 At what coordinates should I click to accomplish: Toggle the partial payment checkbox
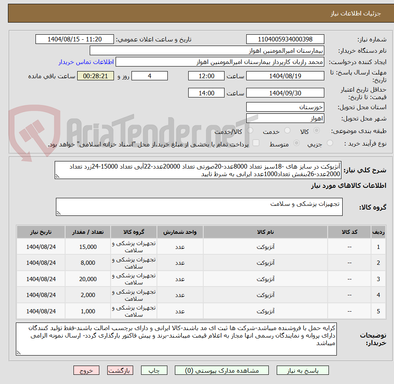256,142
